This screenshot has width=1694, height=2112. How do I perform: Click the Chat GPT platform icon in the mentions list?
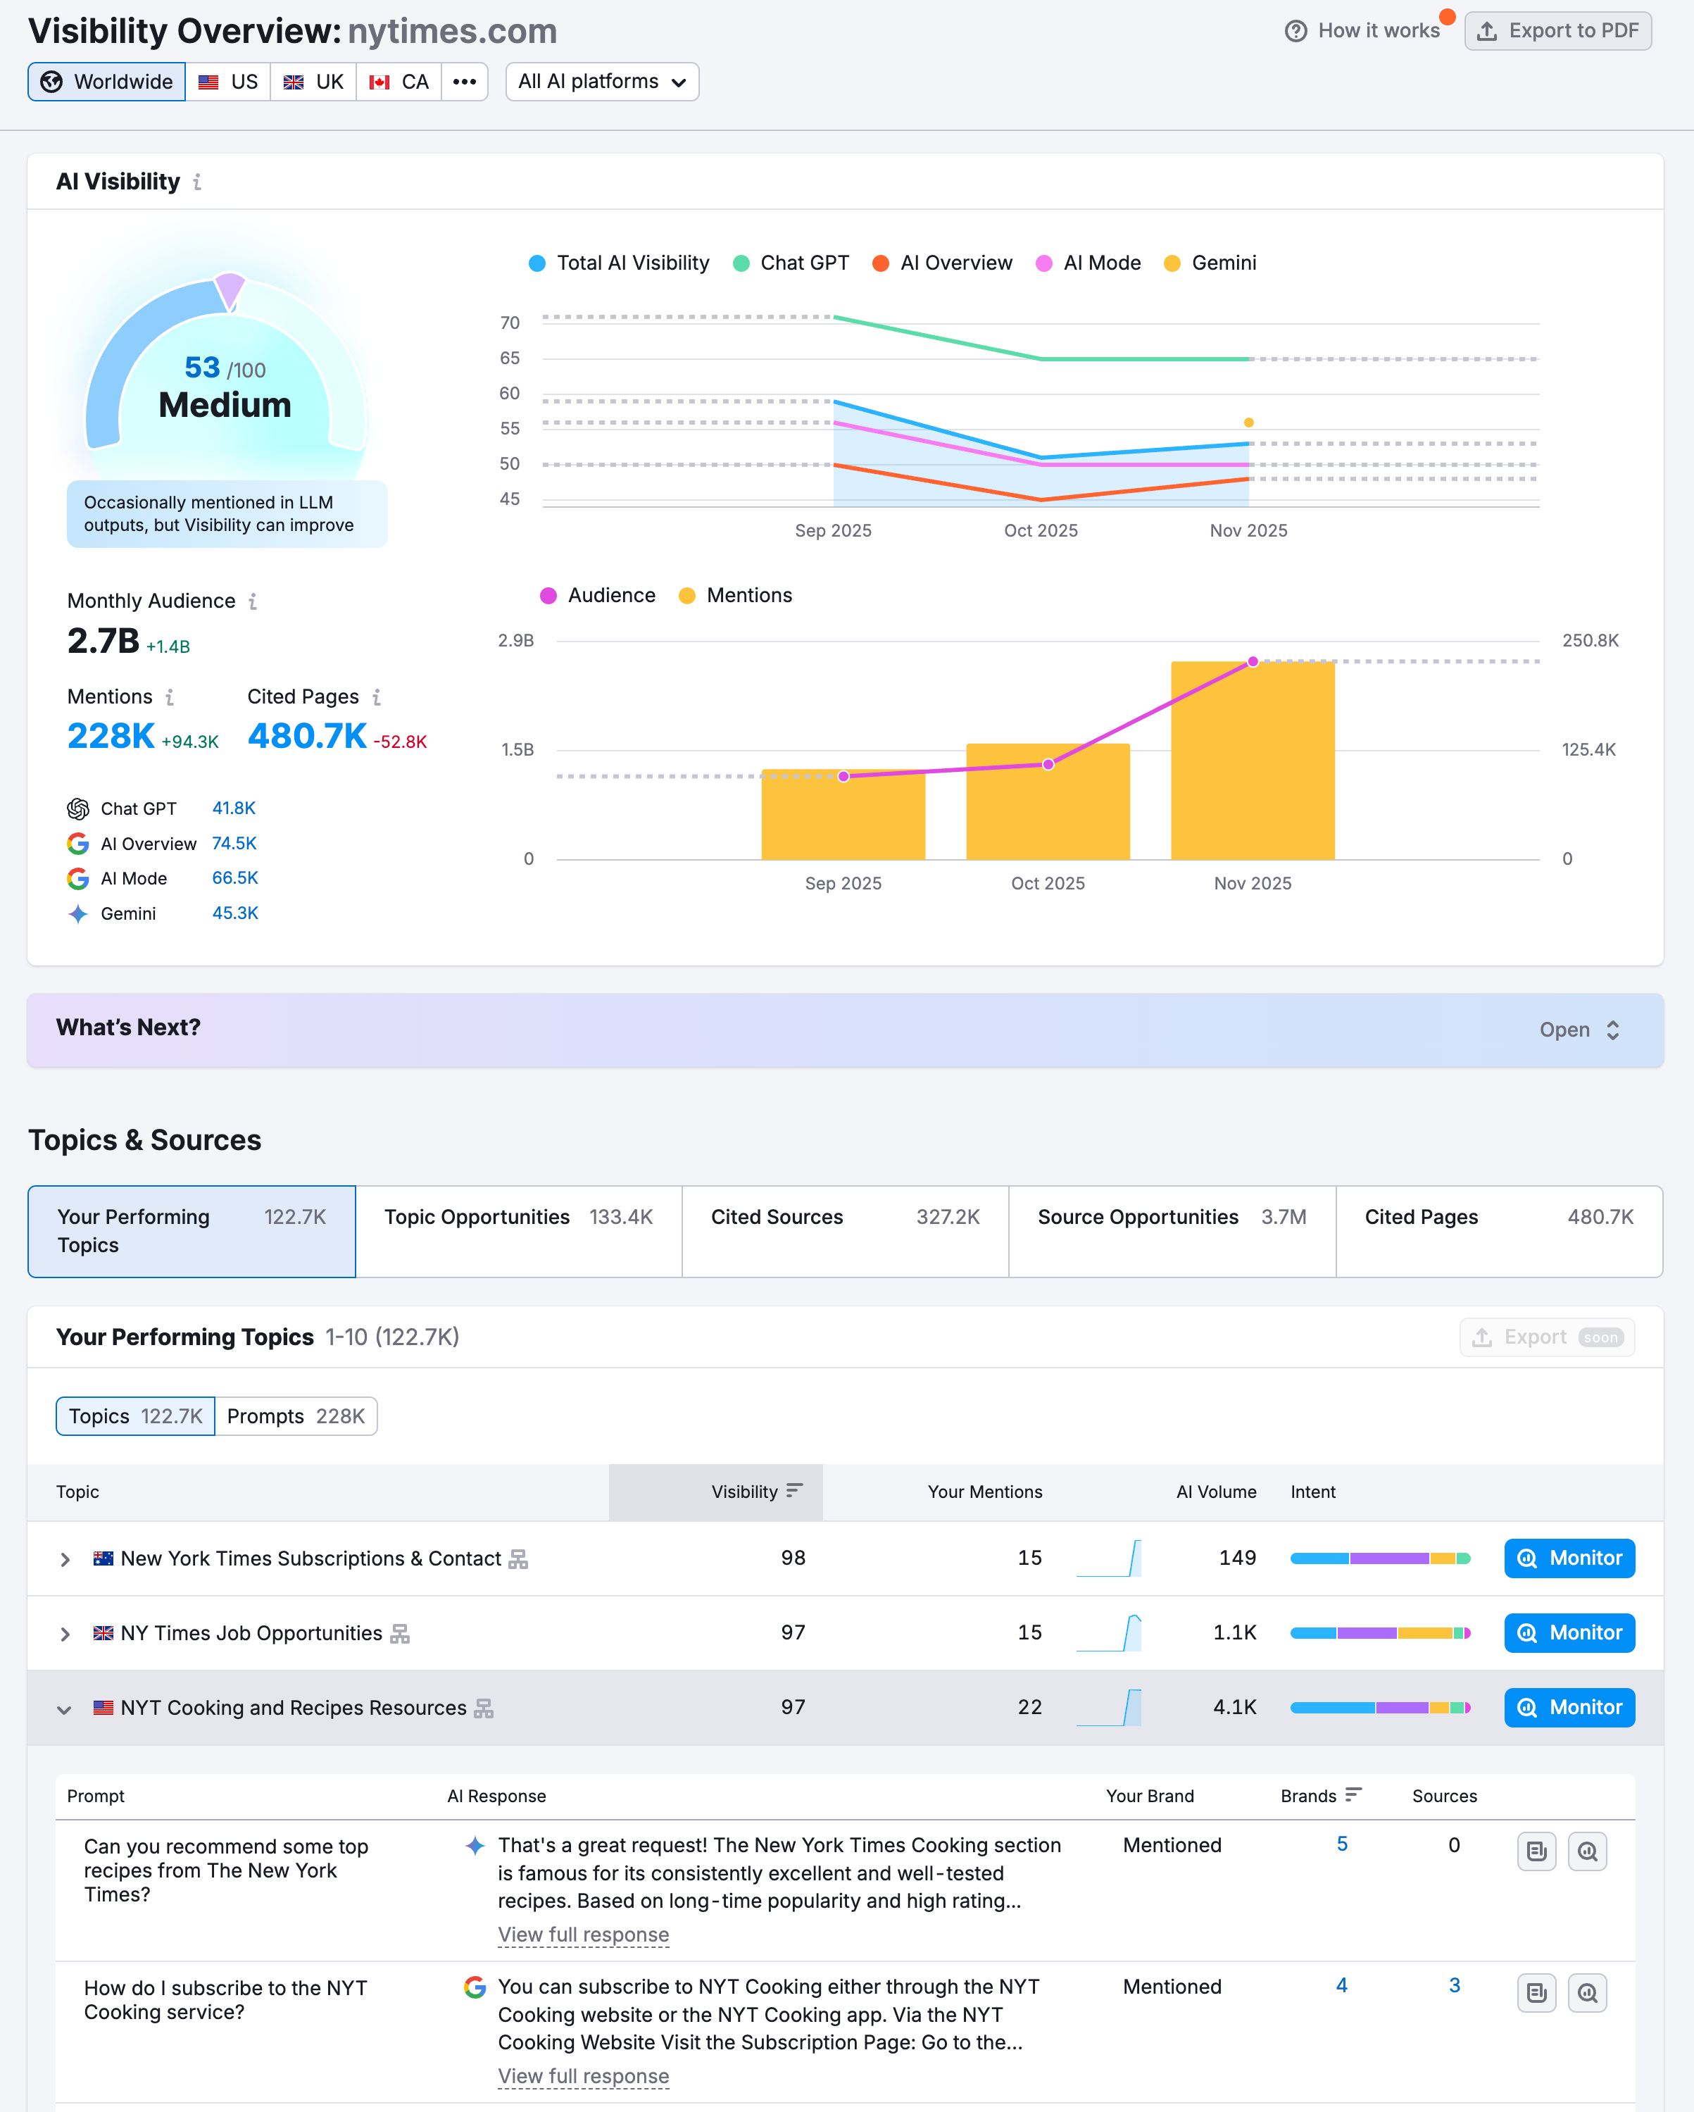coord(77,808)
